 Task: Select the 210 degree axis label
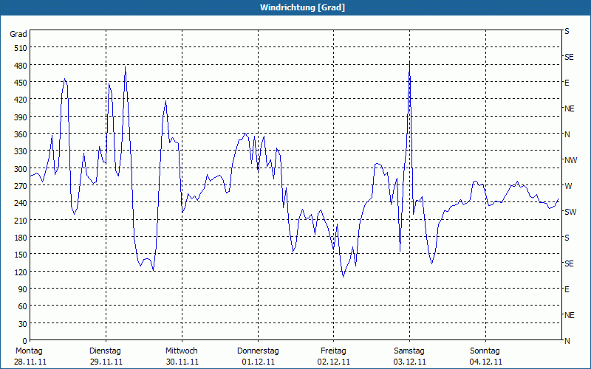pos(21,220)
